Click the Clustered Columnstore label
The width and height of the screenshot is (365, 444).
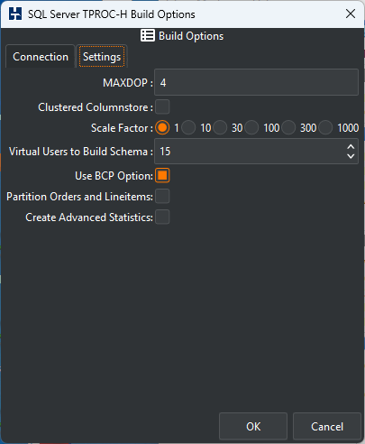(96, 107)
